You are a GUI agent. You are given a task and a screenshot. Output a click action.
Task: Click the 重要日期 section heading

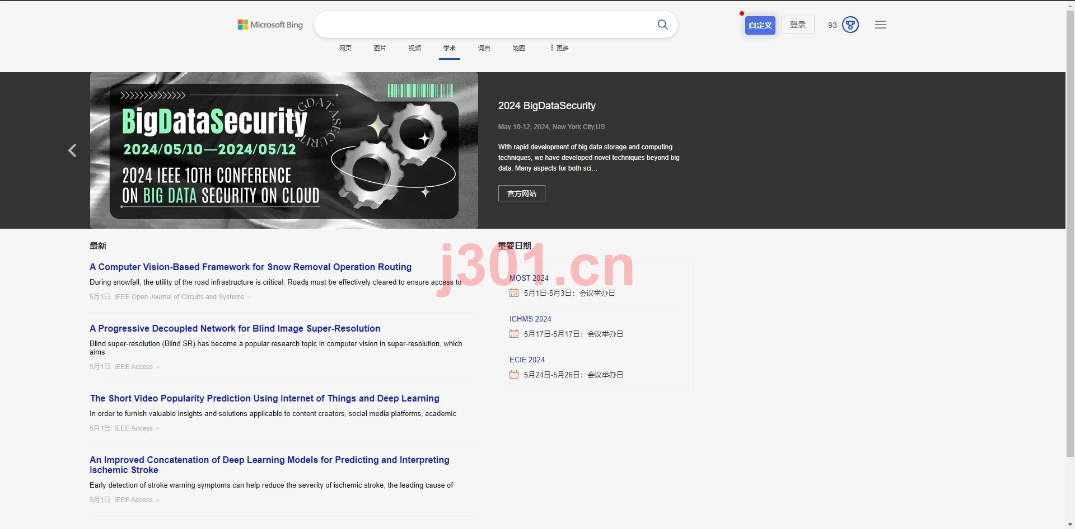pyautogui.click(x=515, y=246)
